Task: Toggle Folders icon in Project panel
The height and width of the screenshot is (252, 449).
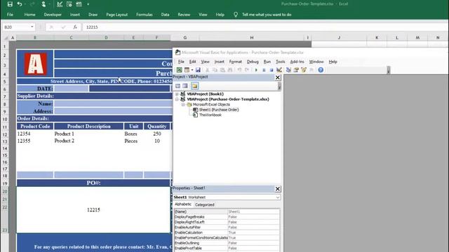Action: [x=195, y=86]
